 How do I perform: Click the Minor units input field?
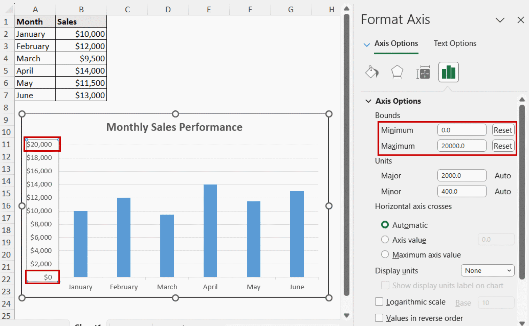[462, 191]
